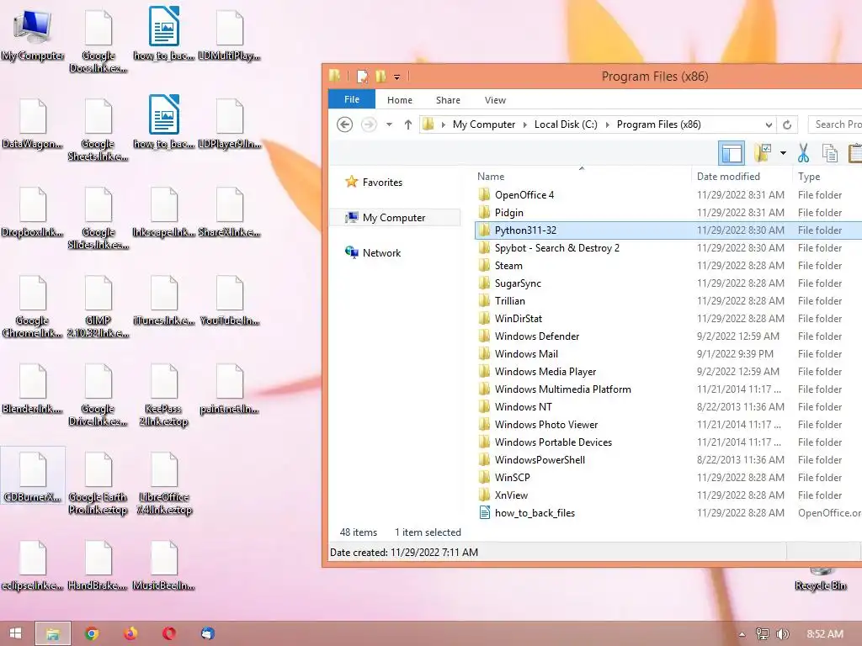Click the Paste clipboard toolbar icon
The image size is (862, 646).
(x=855, y=153)
